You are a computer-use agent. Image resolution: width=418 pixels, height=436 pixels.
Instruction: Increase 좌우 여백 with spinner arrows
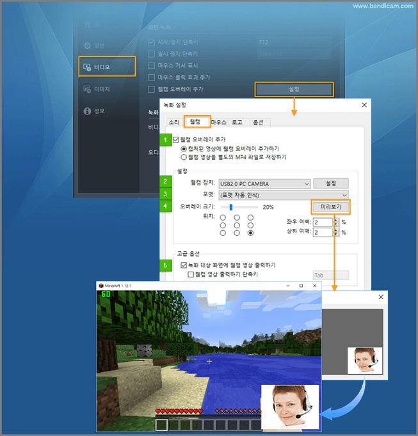pos(336,220)
